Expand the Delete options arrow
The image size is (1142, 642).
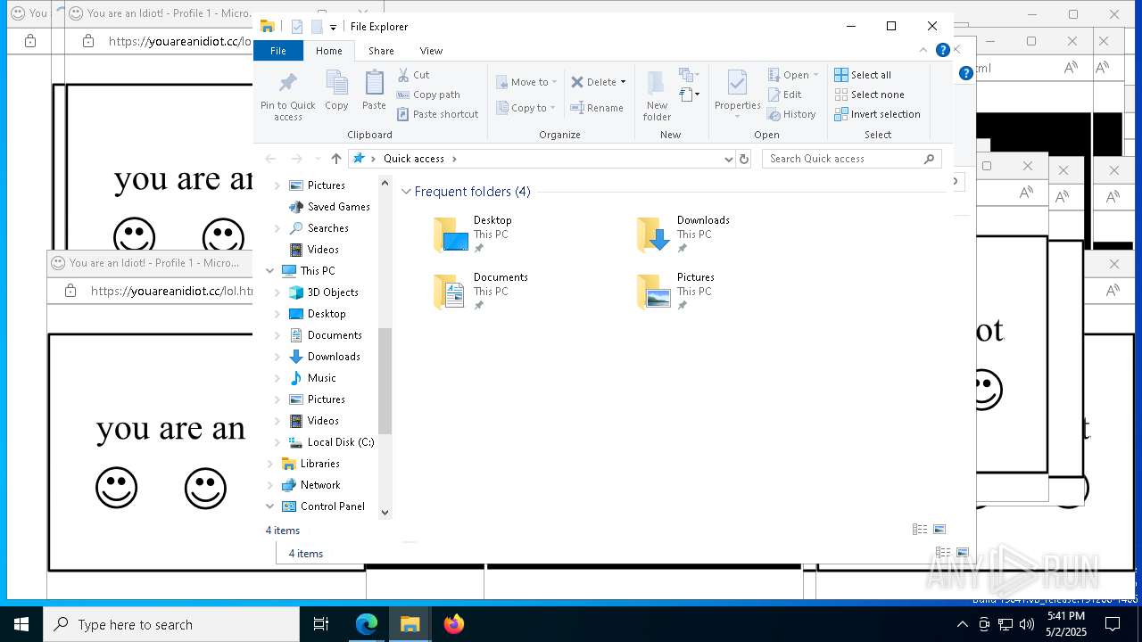[x=623, y=82]
